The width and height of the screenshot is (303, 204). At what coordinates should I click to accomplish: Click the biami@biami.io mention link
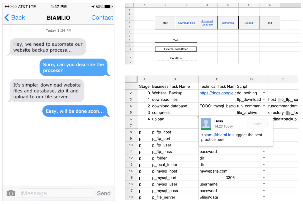217,135
